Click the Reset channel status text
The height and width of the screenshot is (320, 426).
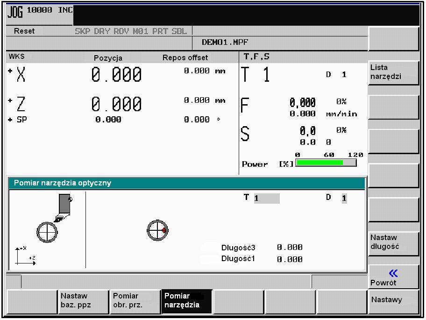pos(24,31)
